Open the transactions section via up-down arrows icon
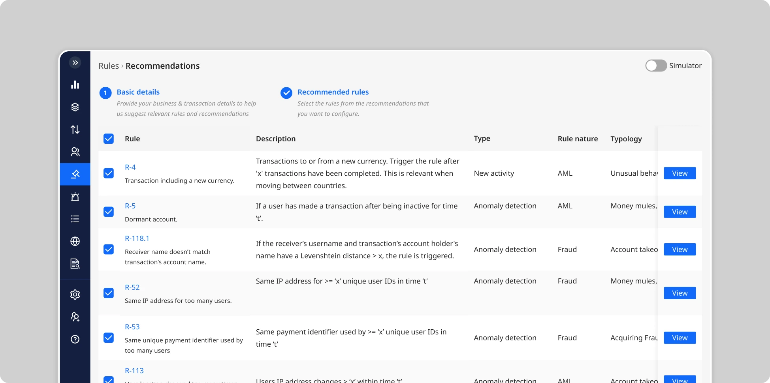The height and width of the screenshot is (383, 770). [x=75, y=130]
